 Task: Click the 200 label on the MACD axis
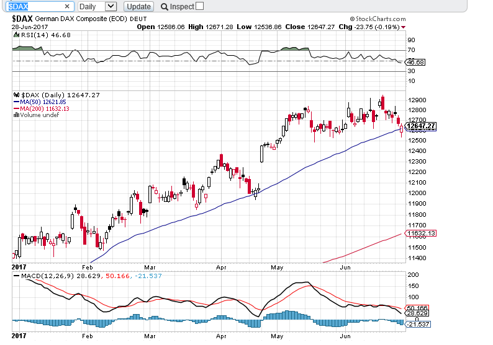tap(413, 275)
